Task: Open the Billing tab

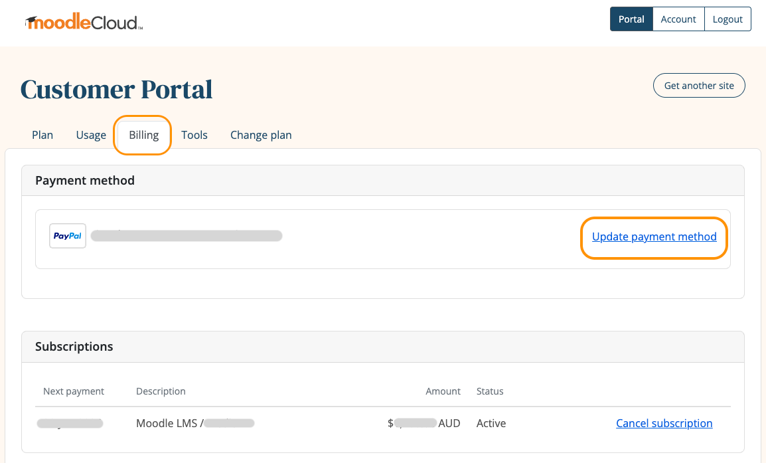Action: pos(142,135)
